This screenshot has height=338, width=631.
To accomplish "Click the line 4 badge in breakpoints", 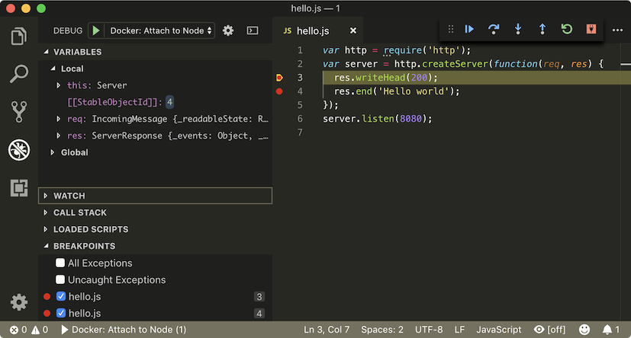I will [x=259, y=314].
